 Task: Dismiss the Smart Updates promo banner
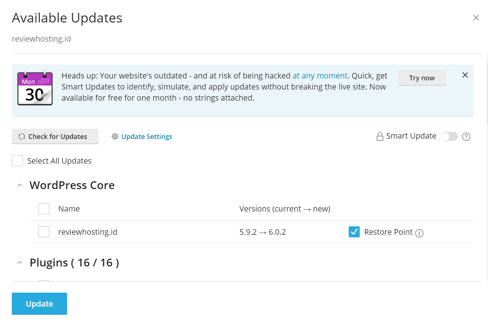coord(465,75)
